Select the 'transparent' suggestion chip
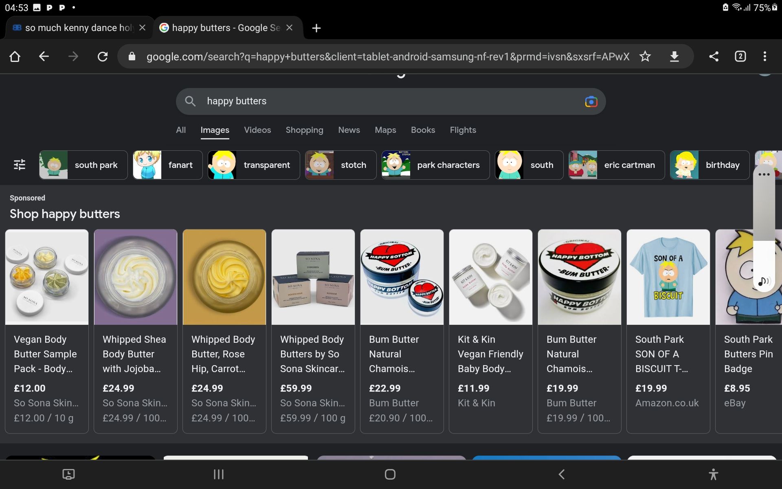This screenshot has height=489, width=782. coord(254,165)
